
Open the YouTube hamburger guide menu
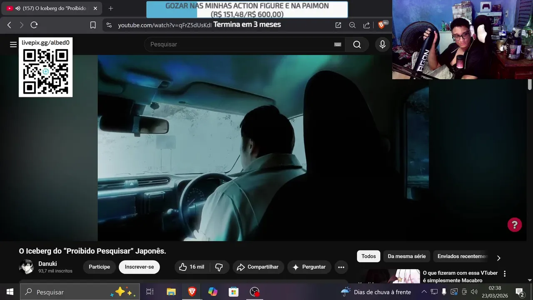[x=13, y=45]
